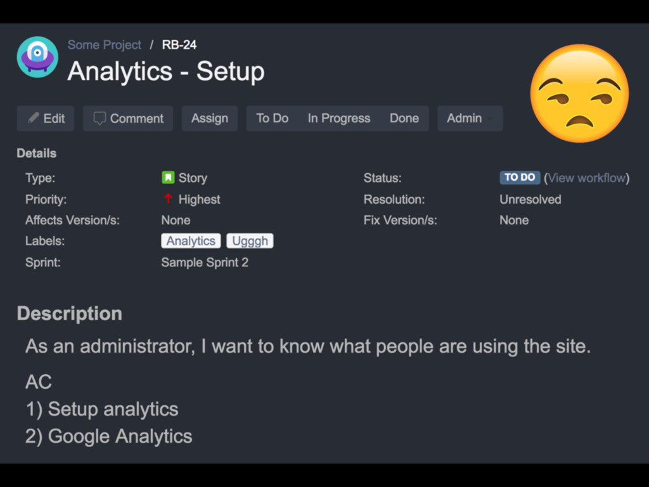Open the Admin dropdown arrow

[490, 119]
